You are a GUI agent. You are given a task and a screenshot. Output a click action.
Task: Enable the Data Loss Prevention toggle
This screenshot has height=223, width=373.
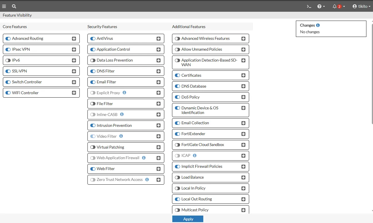click(x=93, y=60)
